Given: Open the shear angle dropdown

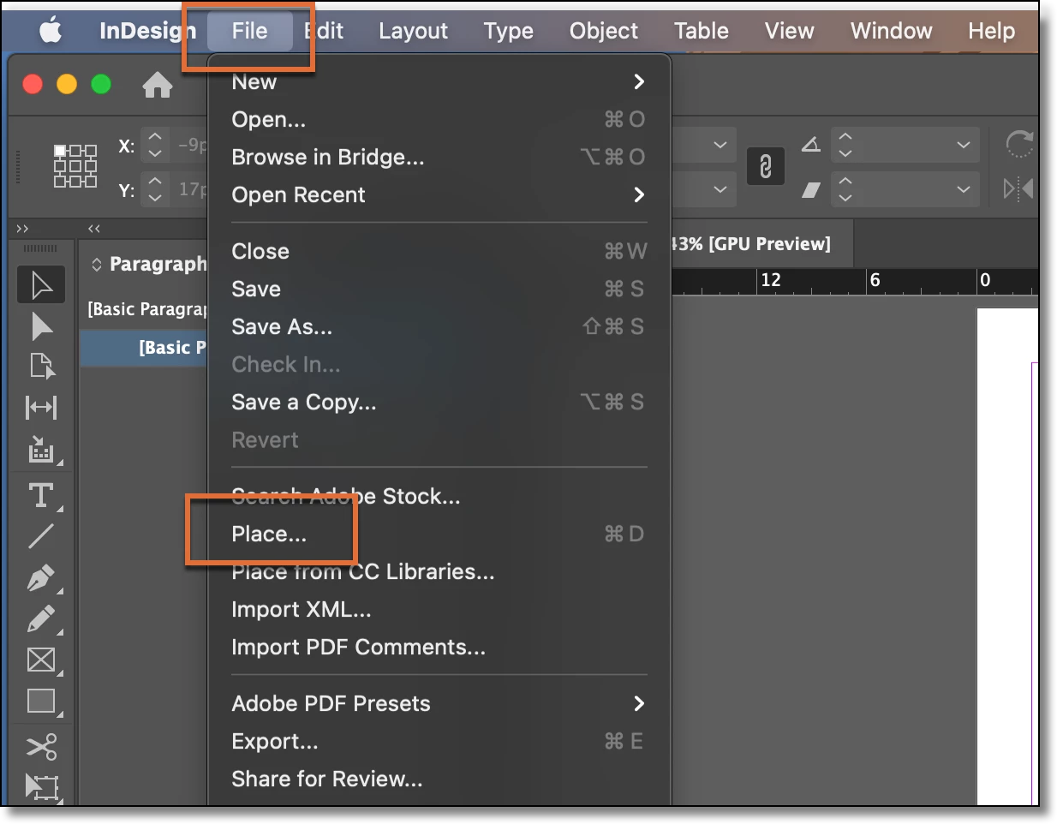Looking at the screenshot, I should 964,189.
